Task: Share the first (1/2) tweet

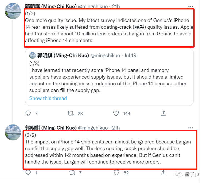Action: click(x=164, y=113)
